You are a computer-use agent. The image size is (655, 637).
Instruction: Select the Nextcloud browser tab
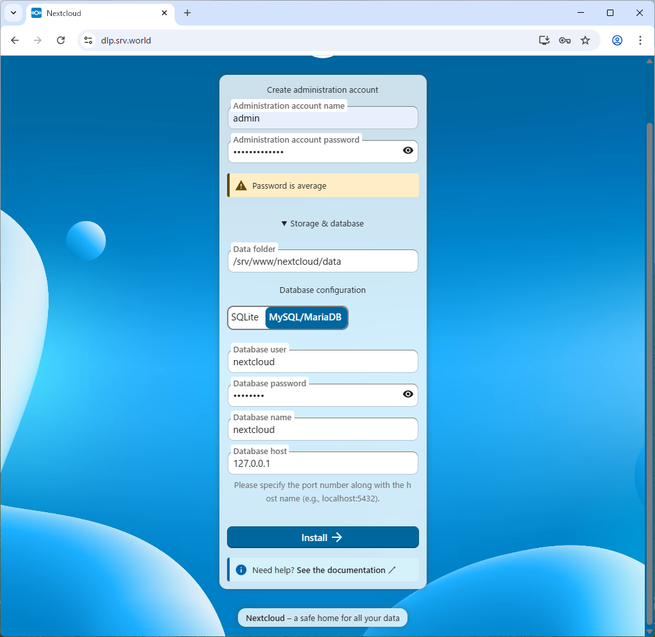[100, 13]
